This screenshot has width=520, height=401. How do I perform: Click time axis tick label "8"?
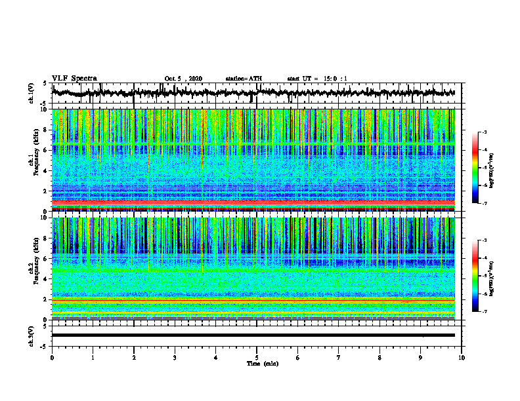(379, 358)
